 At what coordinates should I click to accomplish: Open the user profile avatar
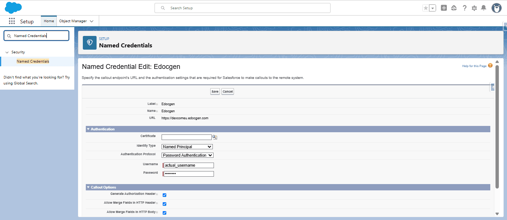click(x=497, y=8)
